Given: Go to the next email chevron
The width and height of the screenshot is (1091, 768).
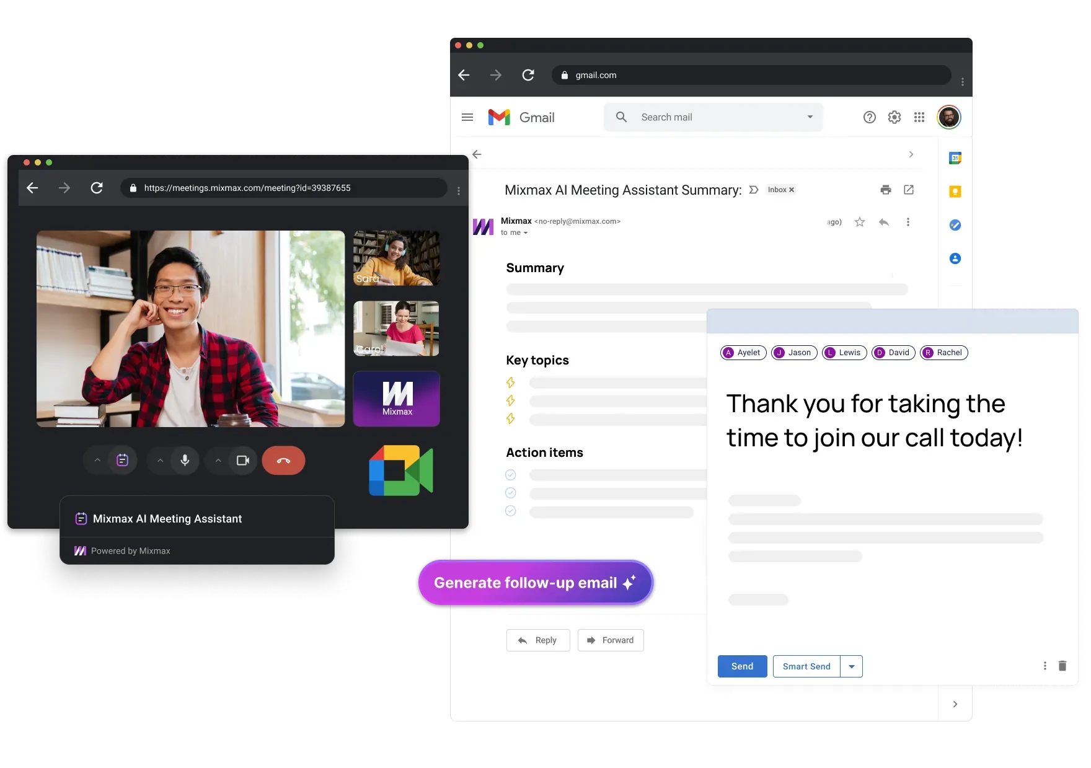Looking at the screenshot, I should (x=911, y=154).
